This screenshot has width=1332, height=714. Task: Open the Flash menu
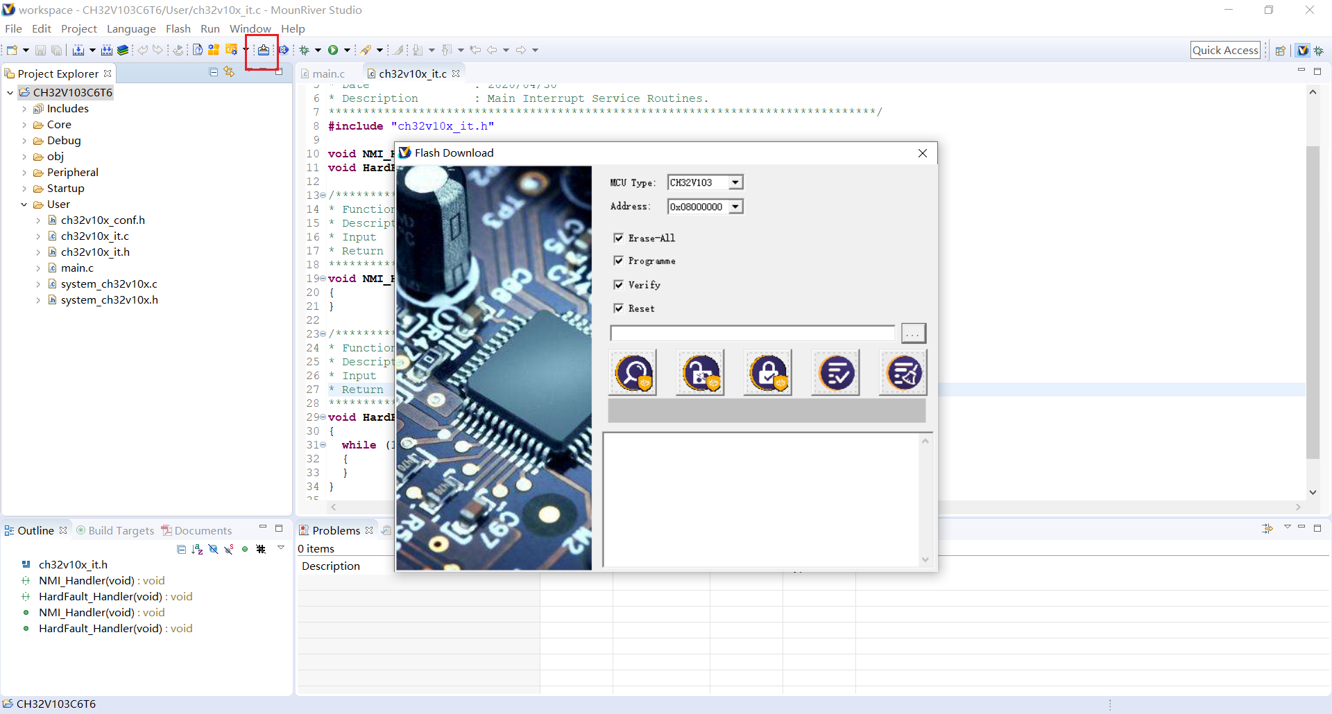coord(178,28)
